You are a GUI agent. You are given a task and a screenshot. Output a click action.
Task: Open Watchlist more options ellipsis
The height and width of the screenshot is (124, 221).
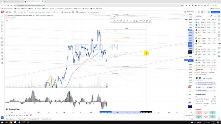(215, 16)
